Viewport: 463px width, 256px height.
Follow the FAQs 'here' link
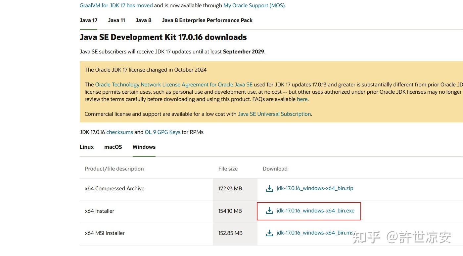coord(302,99)
